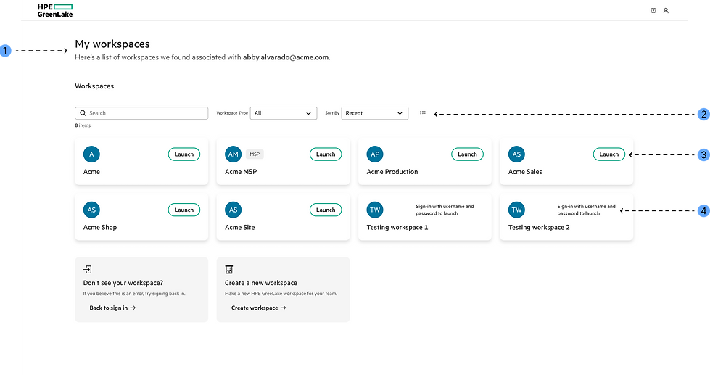Image resolution: width=710 pixels, height=375 pixels.
Task: Focus the workspace Search field
Action: 141,113
